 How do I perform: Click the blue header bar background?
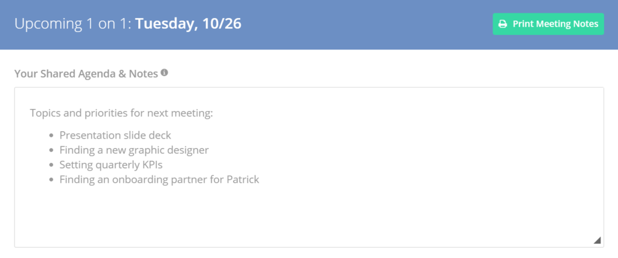point(355,24)
